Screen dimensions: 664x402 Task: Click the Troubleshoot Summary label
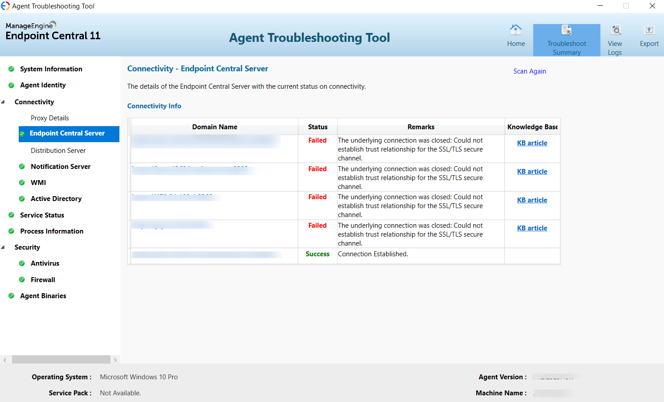567,48
